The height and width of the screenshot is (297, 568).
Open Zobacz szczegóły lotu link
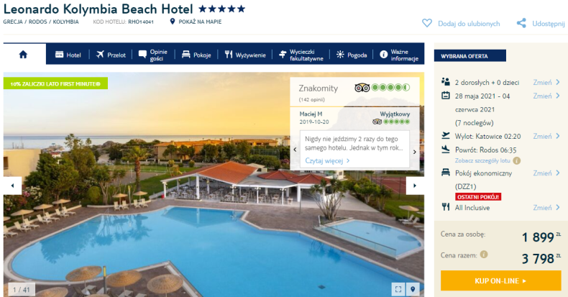(482, 160)
